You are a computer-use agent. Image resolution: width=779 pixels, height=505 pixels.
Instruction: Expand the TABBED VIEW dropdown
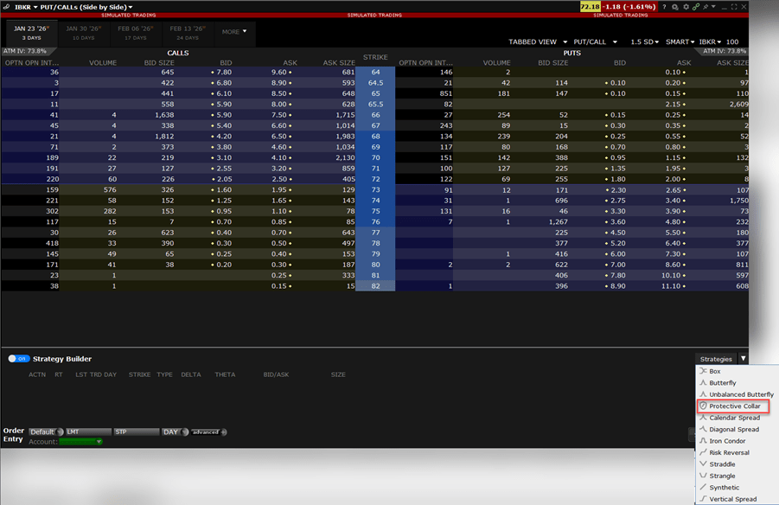point(540,42)
